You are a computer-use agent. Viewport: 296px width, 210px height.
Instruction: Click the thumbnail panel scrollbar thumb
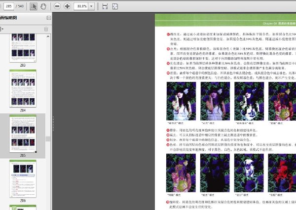pos(48,139)
